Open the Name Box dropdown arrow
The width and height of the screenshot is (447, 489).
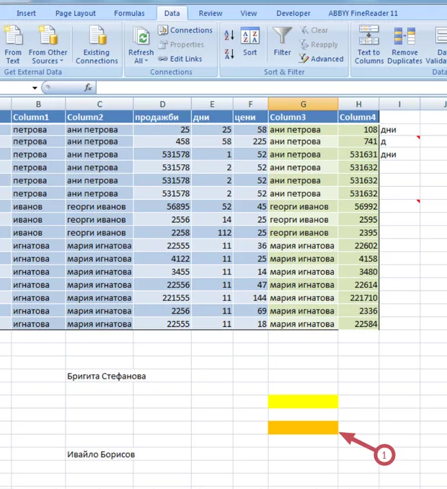35,87
